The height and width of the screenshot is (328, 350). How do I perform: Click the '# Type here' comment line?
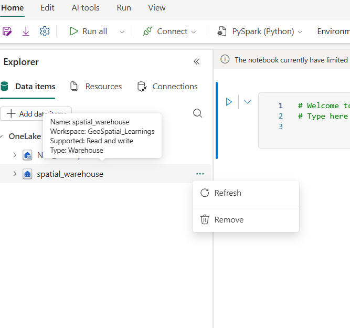(323, 116)
